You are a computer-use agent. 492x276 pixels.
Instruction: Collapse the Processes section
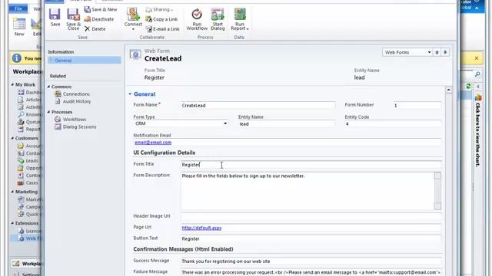(x=49, y=112)
